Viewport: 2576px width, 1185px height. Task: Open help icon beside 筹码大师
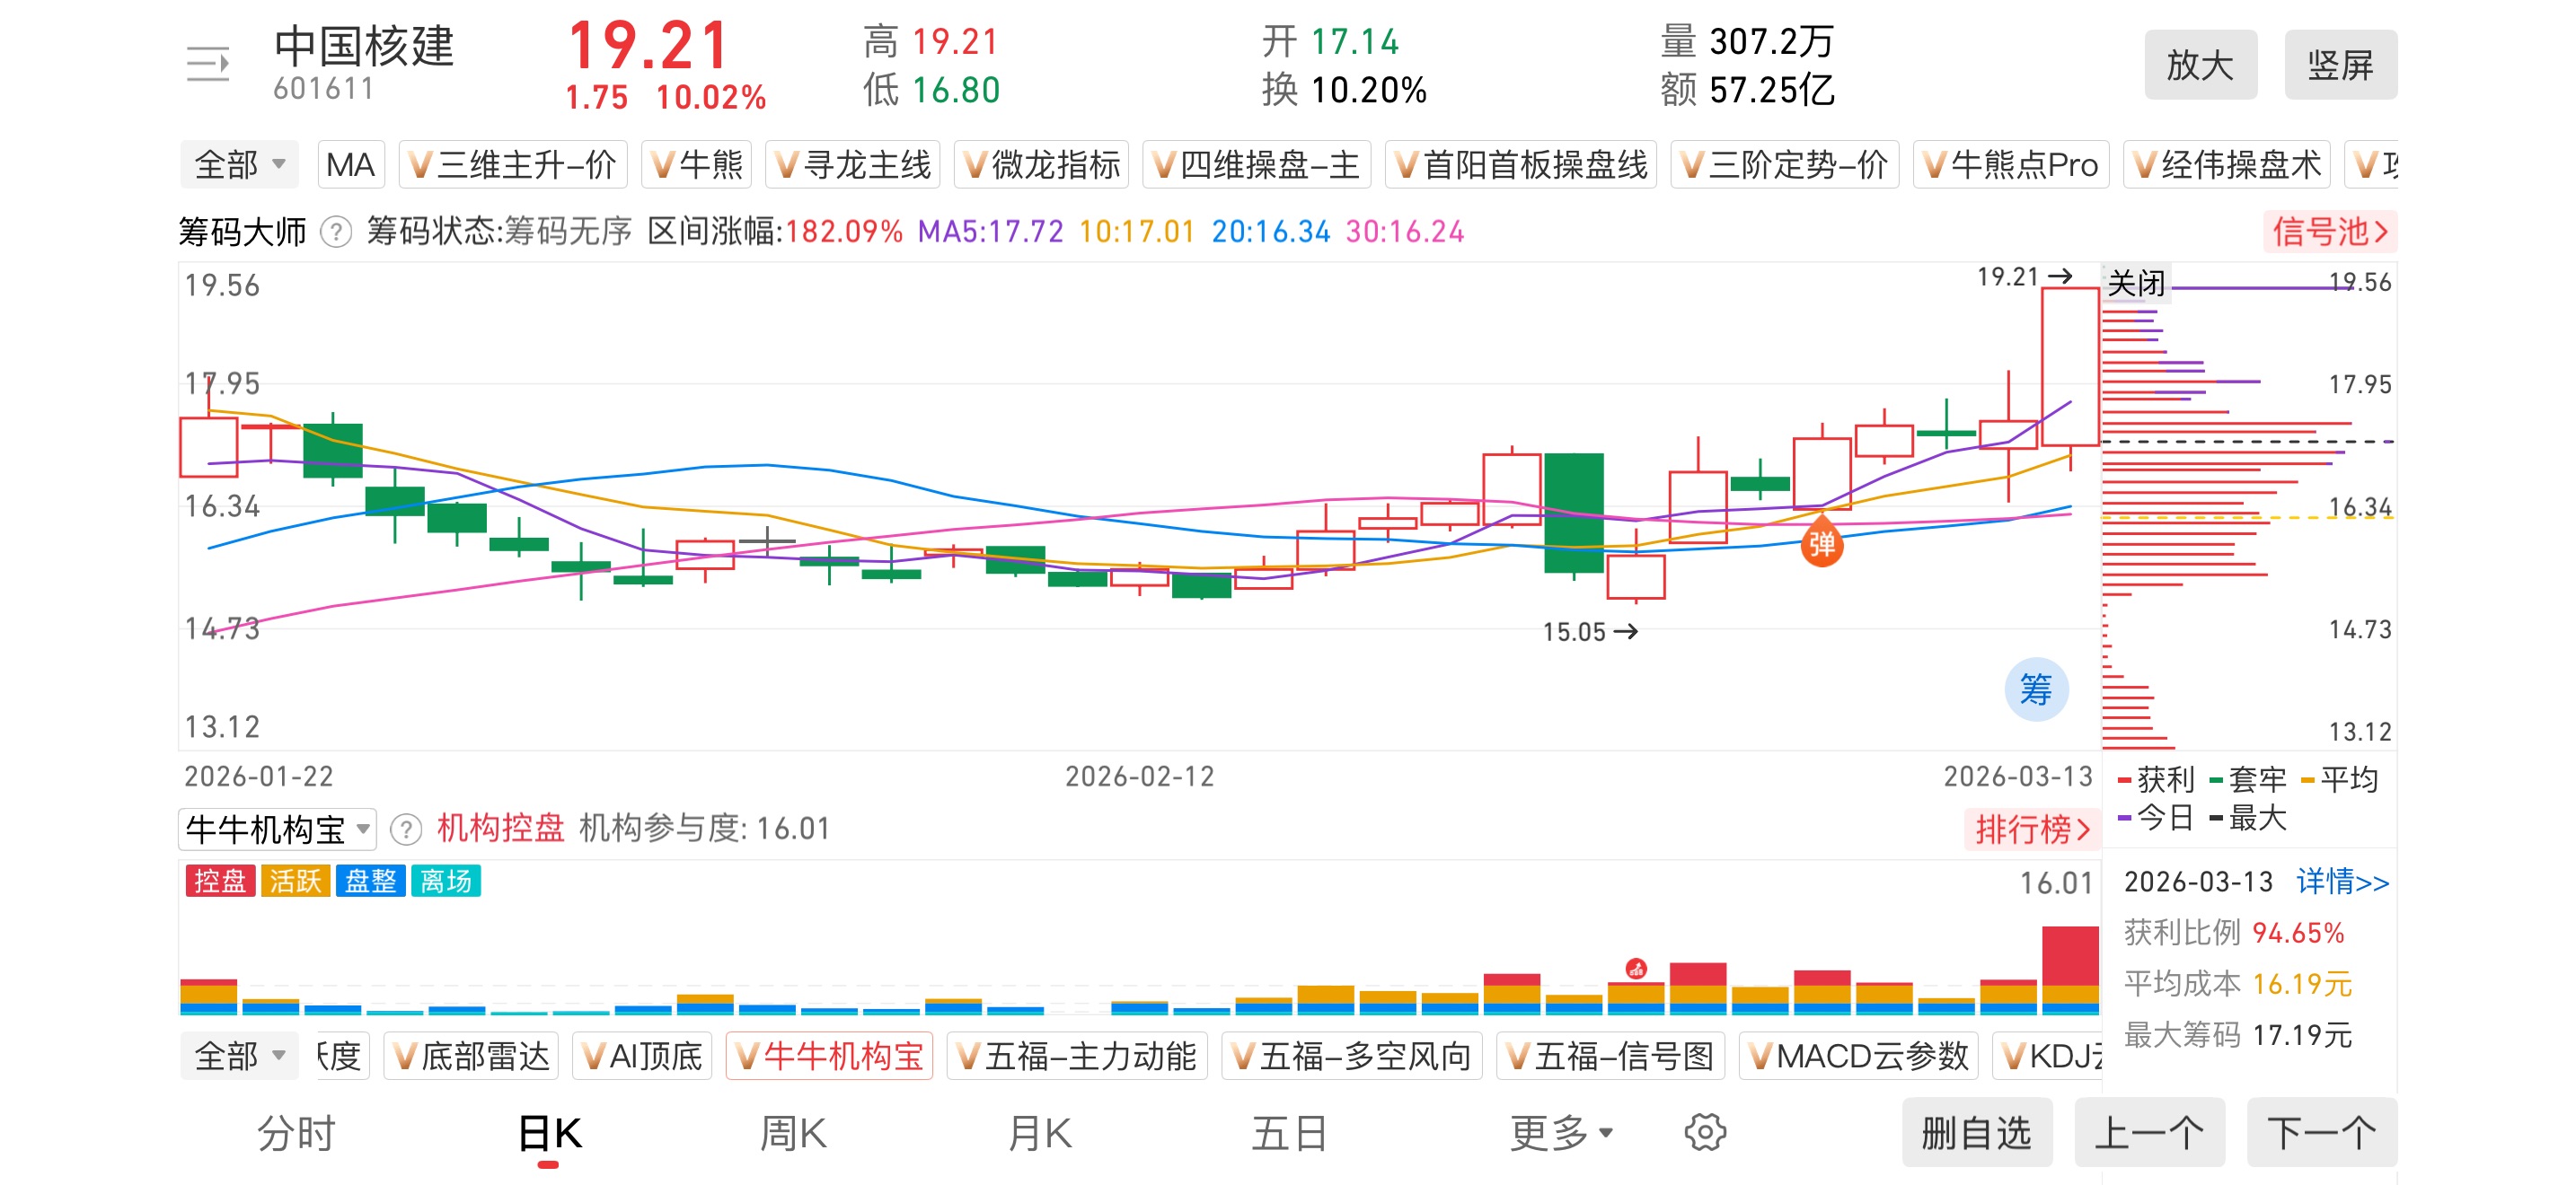click(336, 232)
